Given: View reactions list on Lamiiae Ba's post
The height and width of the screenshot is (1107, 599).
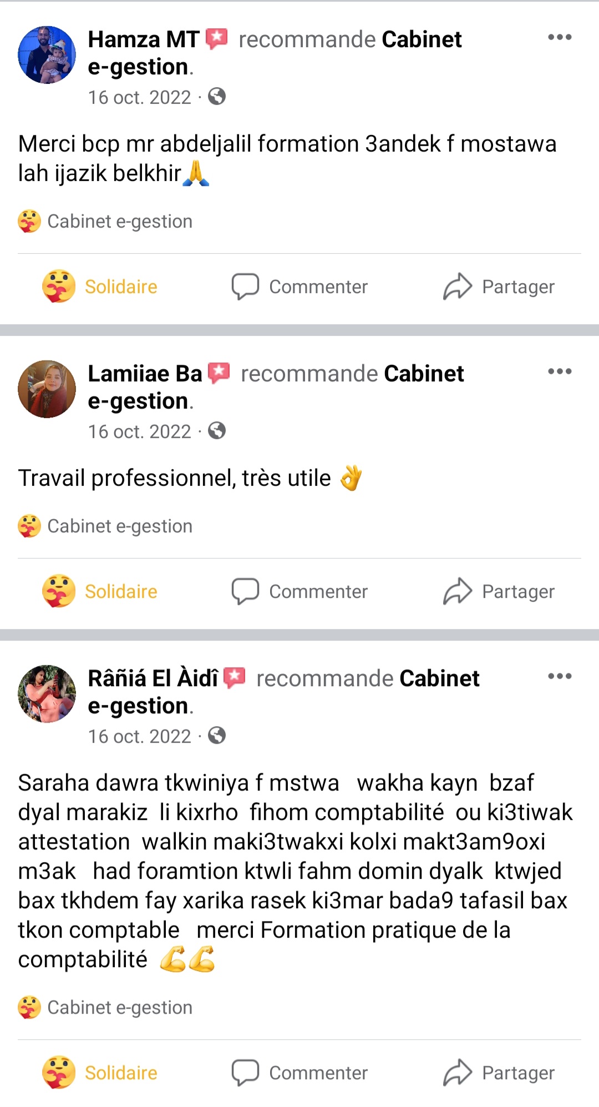Looking at the screenshot, I should [105, 526].
